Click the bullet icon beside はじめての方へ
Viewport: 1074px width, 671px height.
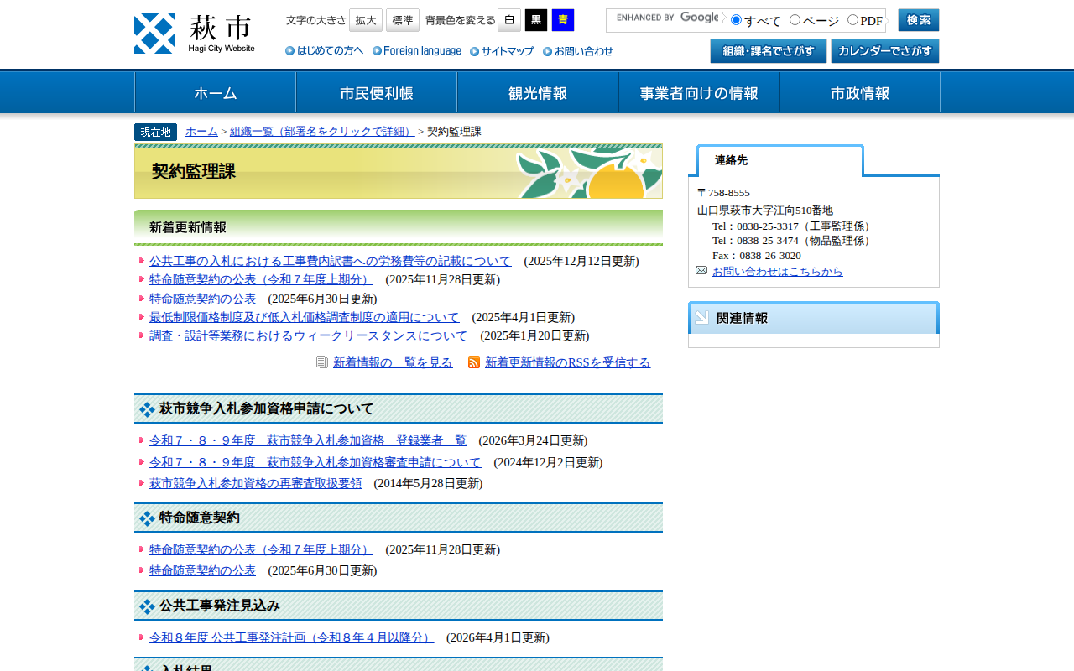coord(290,51)
